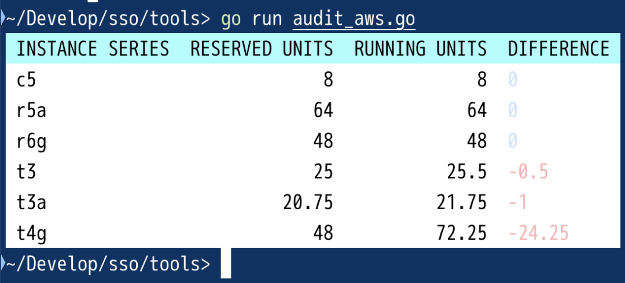Select the t4g instance series label
Viewport: 625px width, 283px height.
coord(32,233)
